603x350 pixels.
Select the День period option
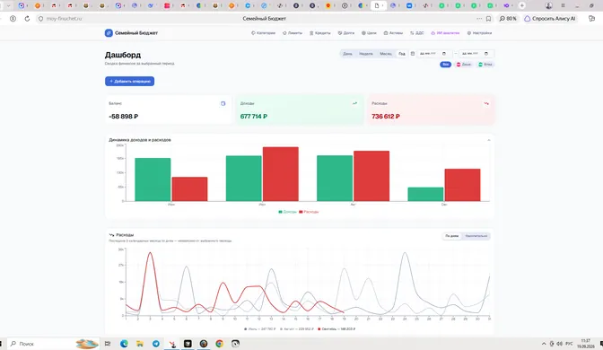click(347, 54)
